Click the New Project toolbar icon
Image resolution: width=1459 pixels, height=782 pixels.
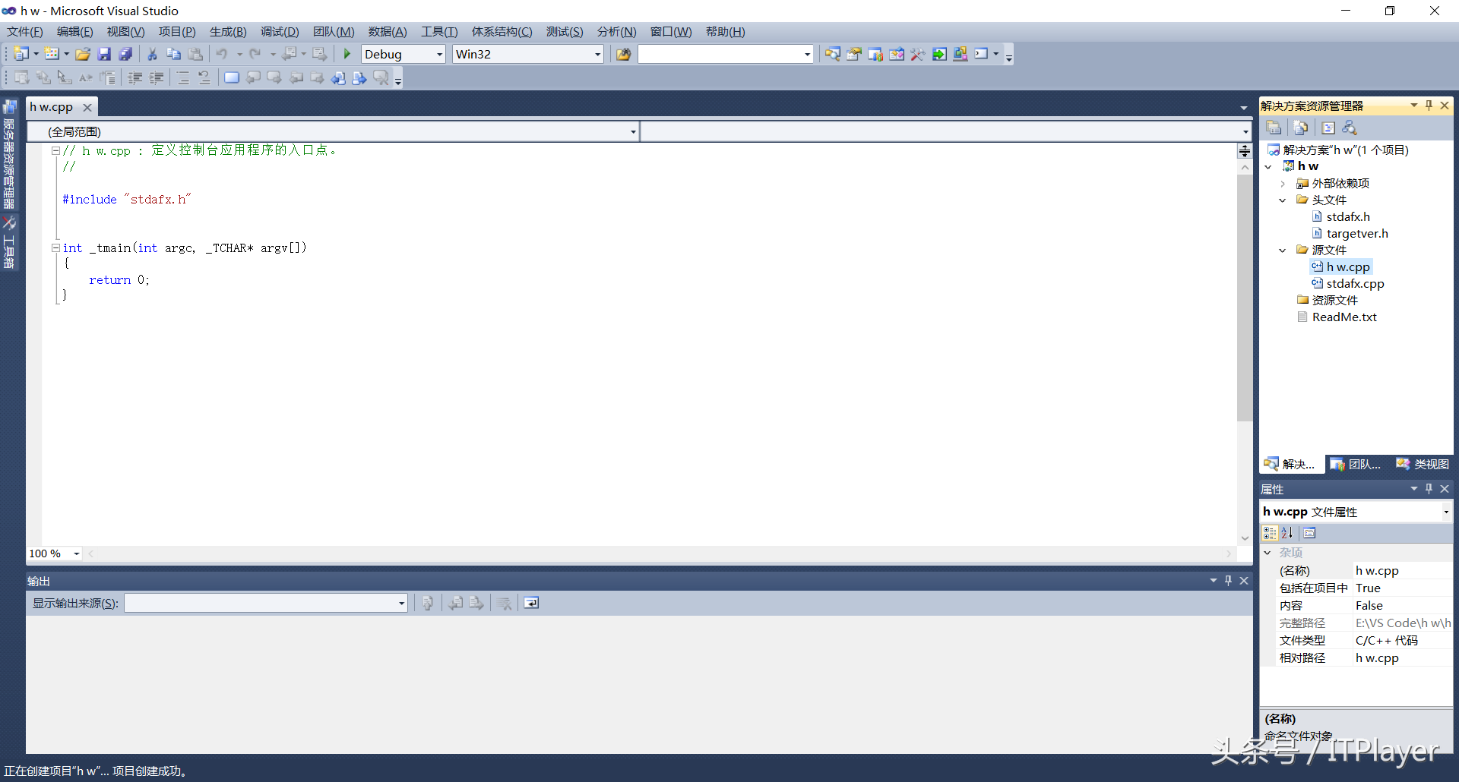coord(21,54)
